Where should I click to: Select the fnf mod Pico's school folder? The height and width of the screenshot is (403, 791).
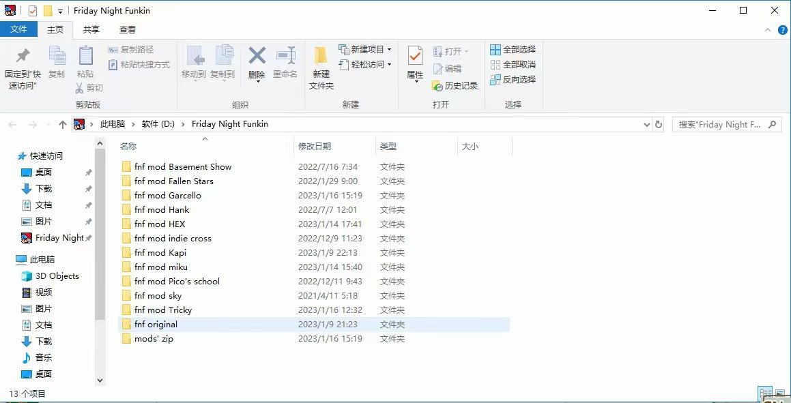[x=314, y=281]
